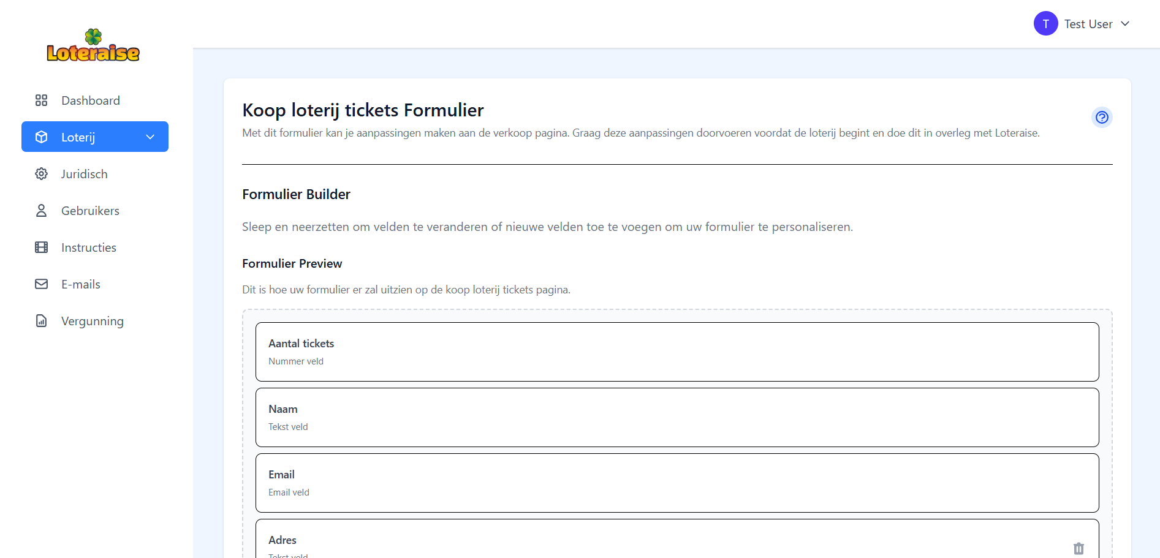Click the Juridisch gear icon
1160x558 pixels.
coord(41,174)
